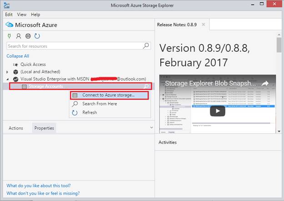This screenshot has width=284, height=201.
Task: Open the 'What do you like about this tool?' link
Action: pyautogui.click(x=39, y=186)
